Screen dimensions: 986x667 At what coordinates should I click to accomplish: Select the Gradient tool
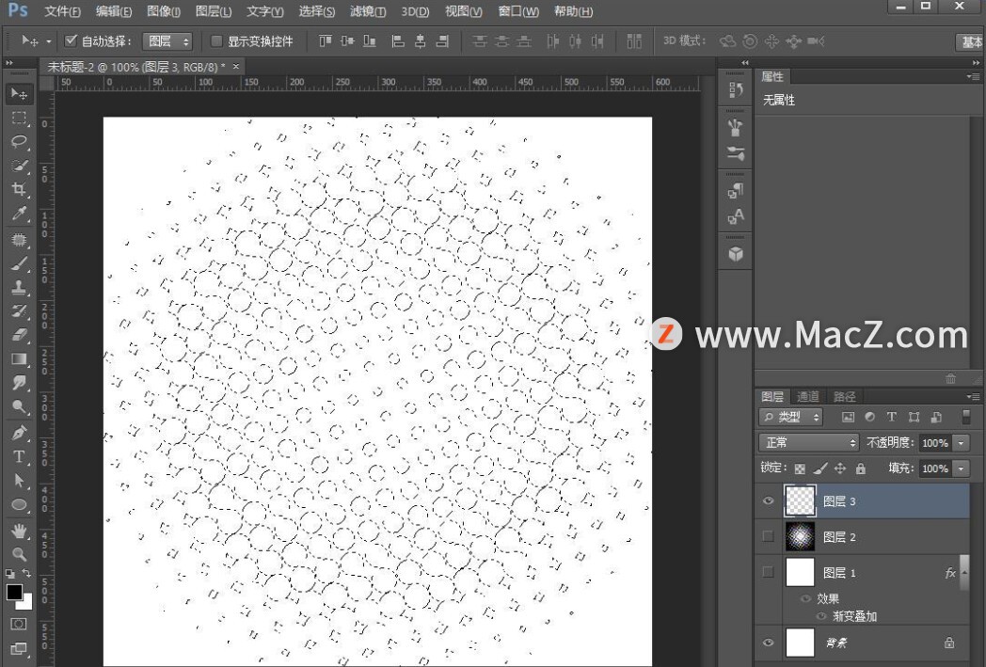(19, 359)
